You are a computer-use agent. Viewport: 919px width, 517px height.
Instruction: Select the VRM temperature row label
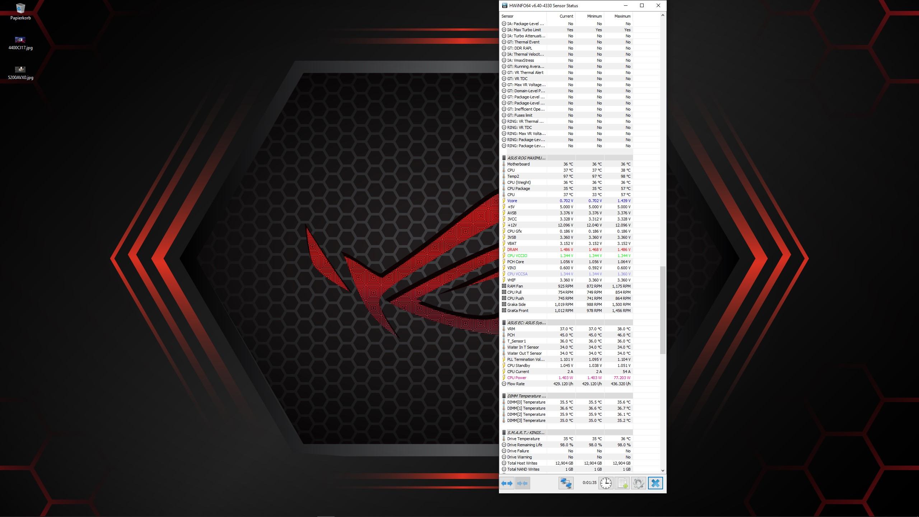[x=511, y=329]
